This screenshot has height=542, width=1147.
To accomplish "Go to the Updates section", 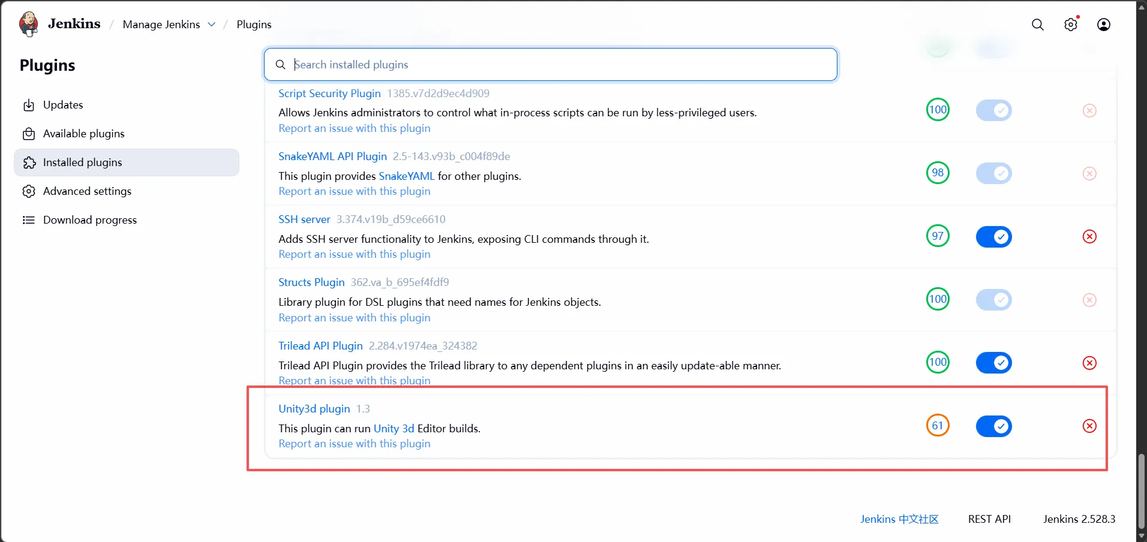I will click(127, 105).
